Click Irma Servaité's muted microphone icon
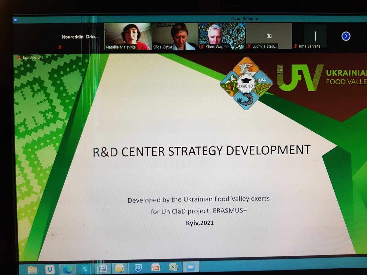This screenshot has height=275, width=367. 296,46
